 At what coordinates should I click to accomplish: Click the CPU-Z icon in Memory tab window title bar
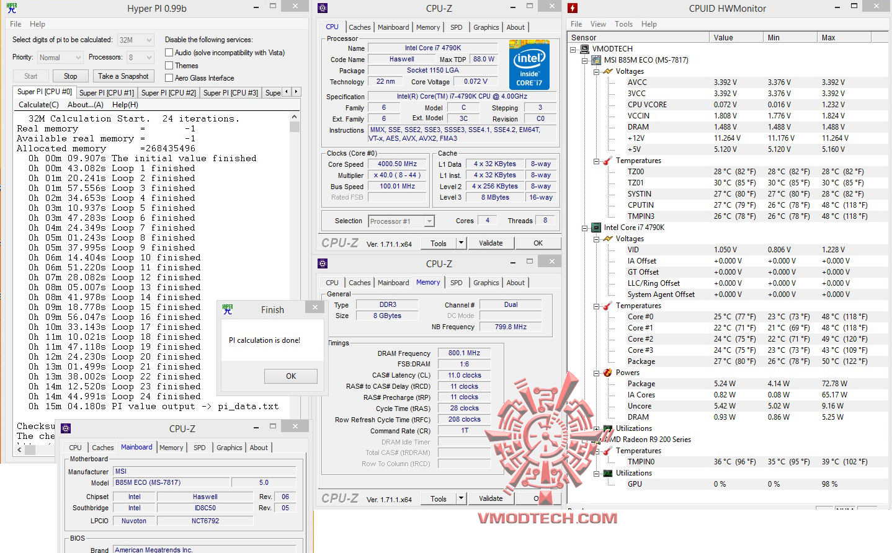click(x=323, y=263)
